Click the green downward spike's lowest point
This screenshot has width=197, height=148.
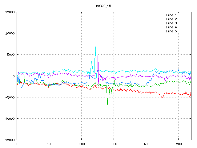tap(107, 104)
